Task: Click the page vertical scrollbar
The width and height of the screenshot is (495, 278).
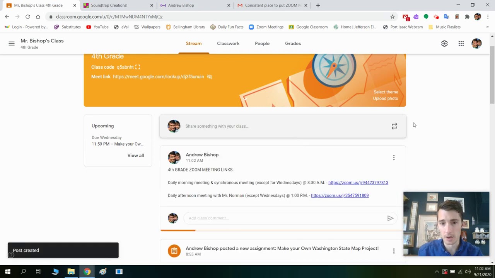Action: point(492,75)
